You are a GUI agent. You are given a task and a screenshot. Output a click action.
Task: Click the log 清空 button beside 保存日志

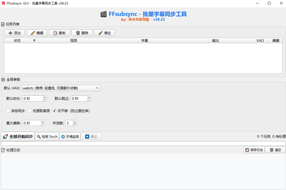pos(275,150)
